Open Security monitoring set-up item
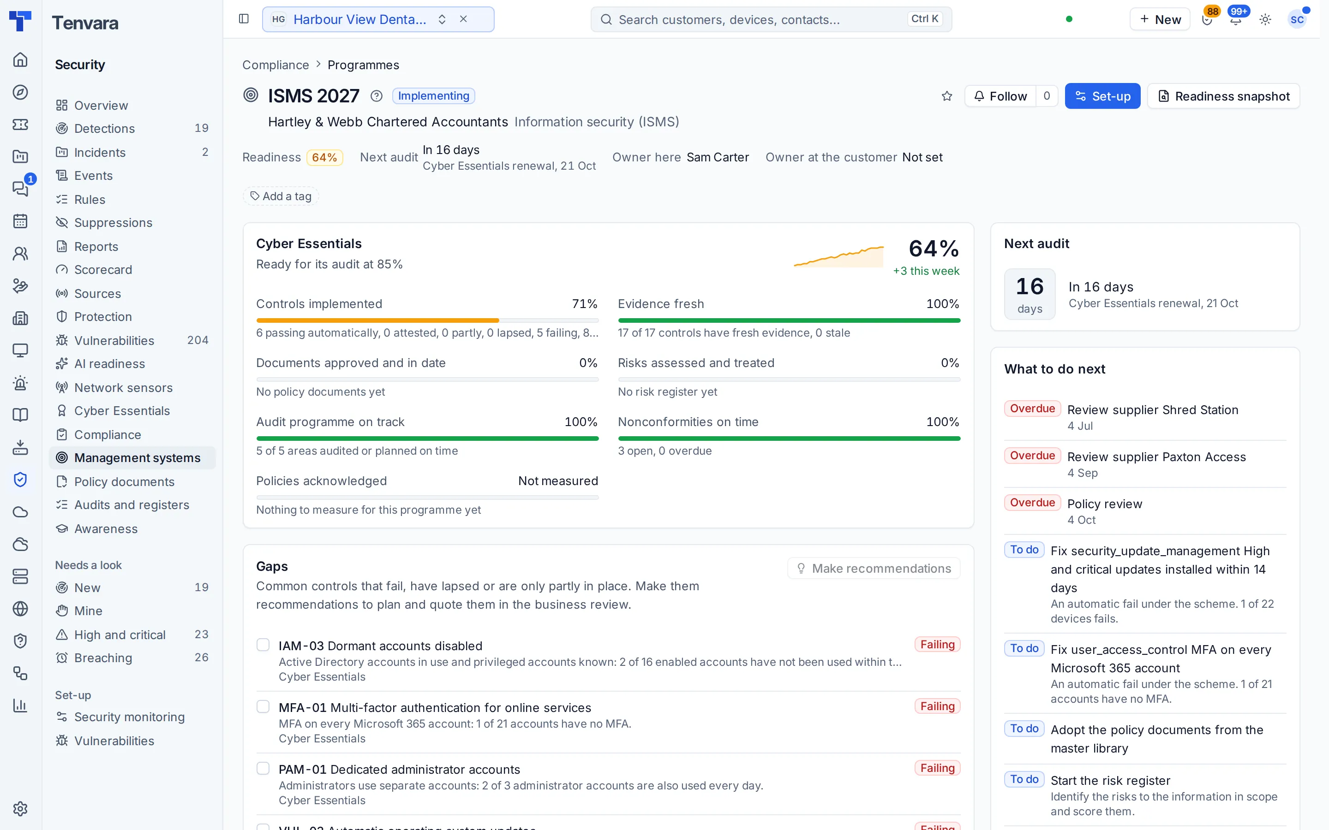Viewport: 1329px width, 830px height. click(x=132, y=717)
